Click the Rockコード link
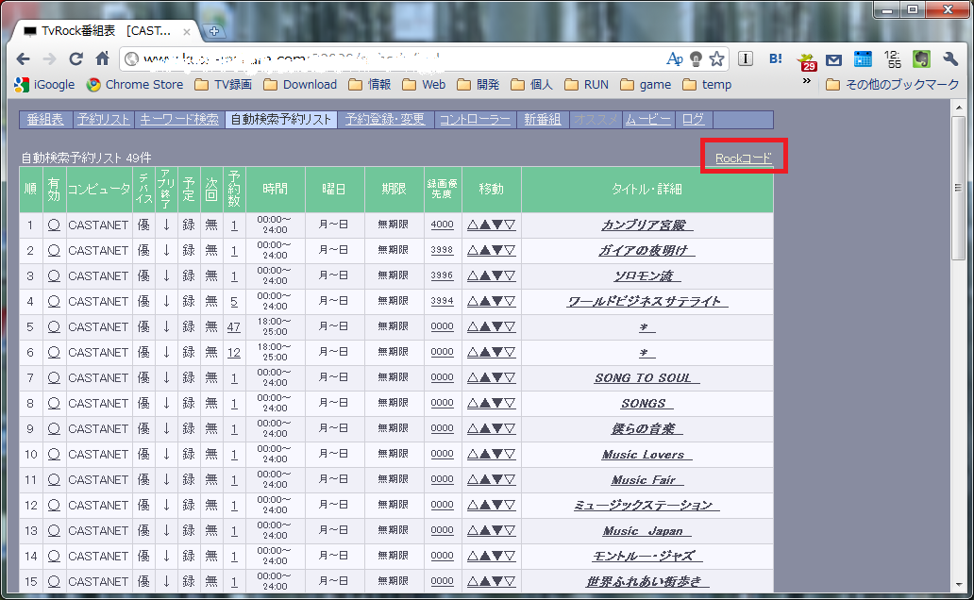 [744, 158]
